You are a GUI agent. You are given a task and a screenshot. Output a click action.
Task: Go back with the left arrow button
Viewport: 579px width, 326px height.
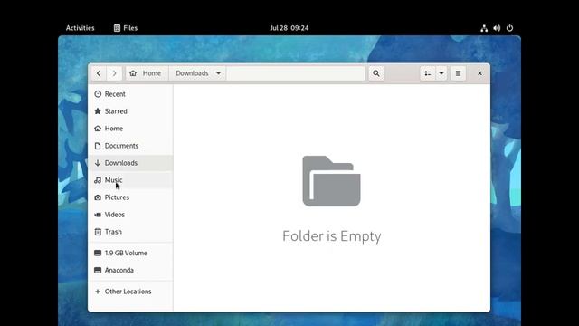(x=99, y=73)
